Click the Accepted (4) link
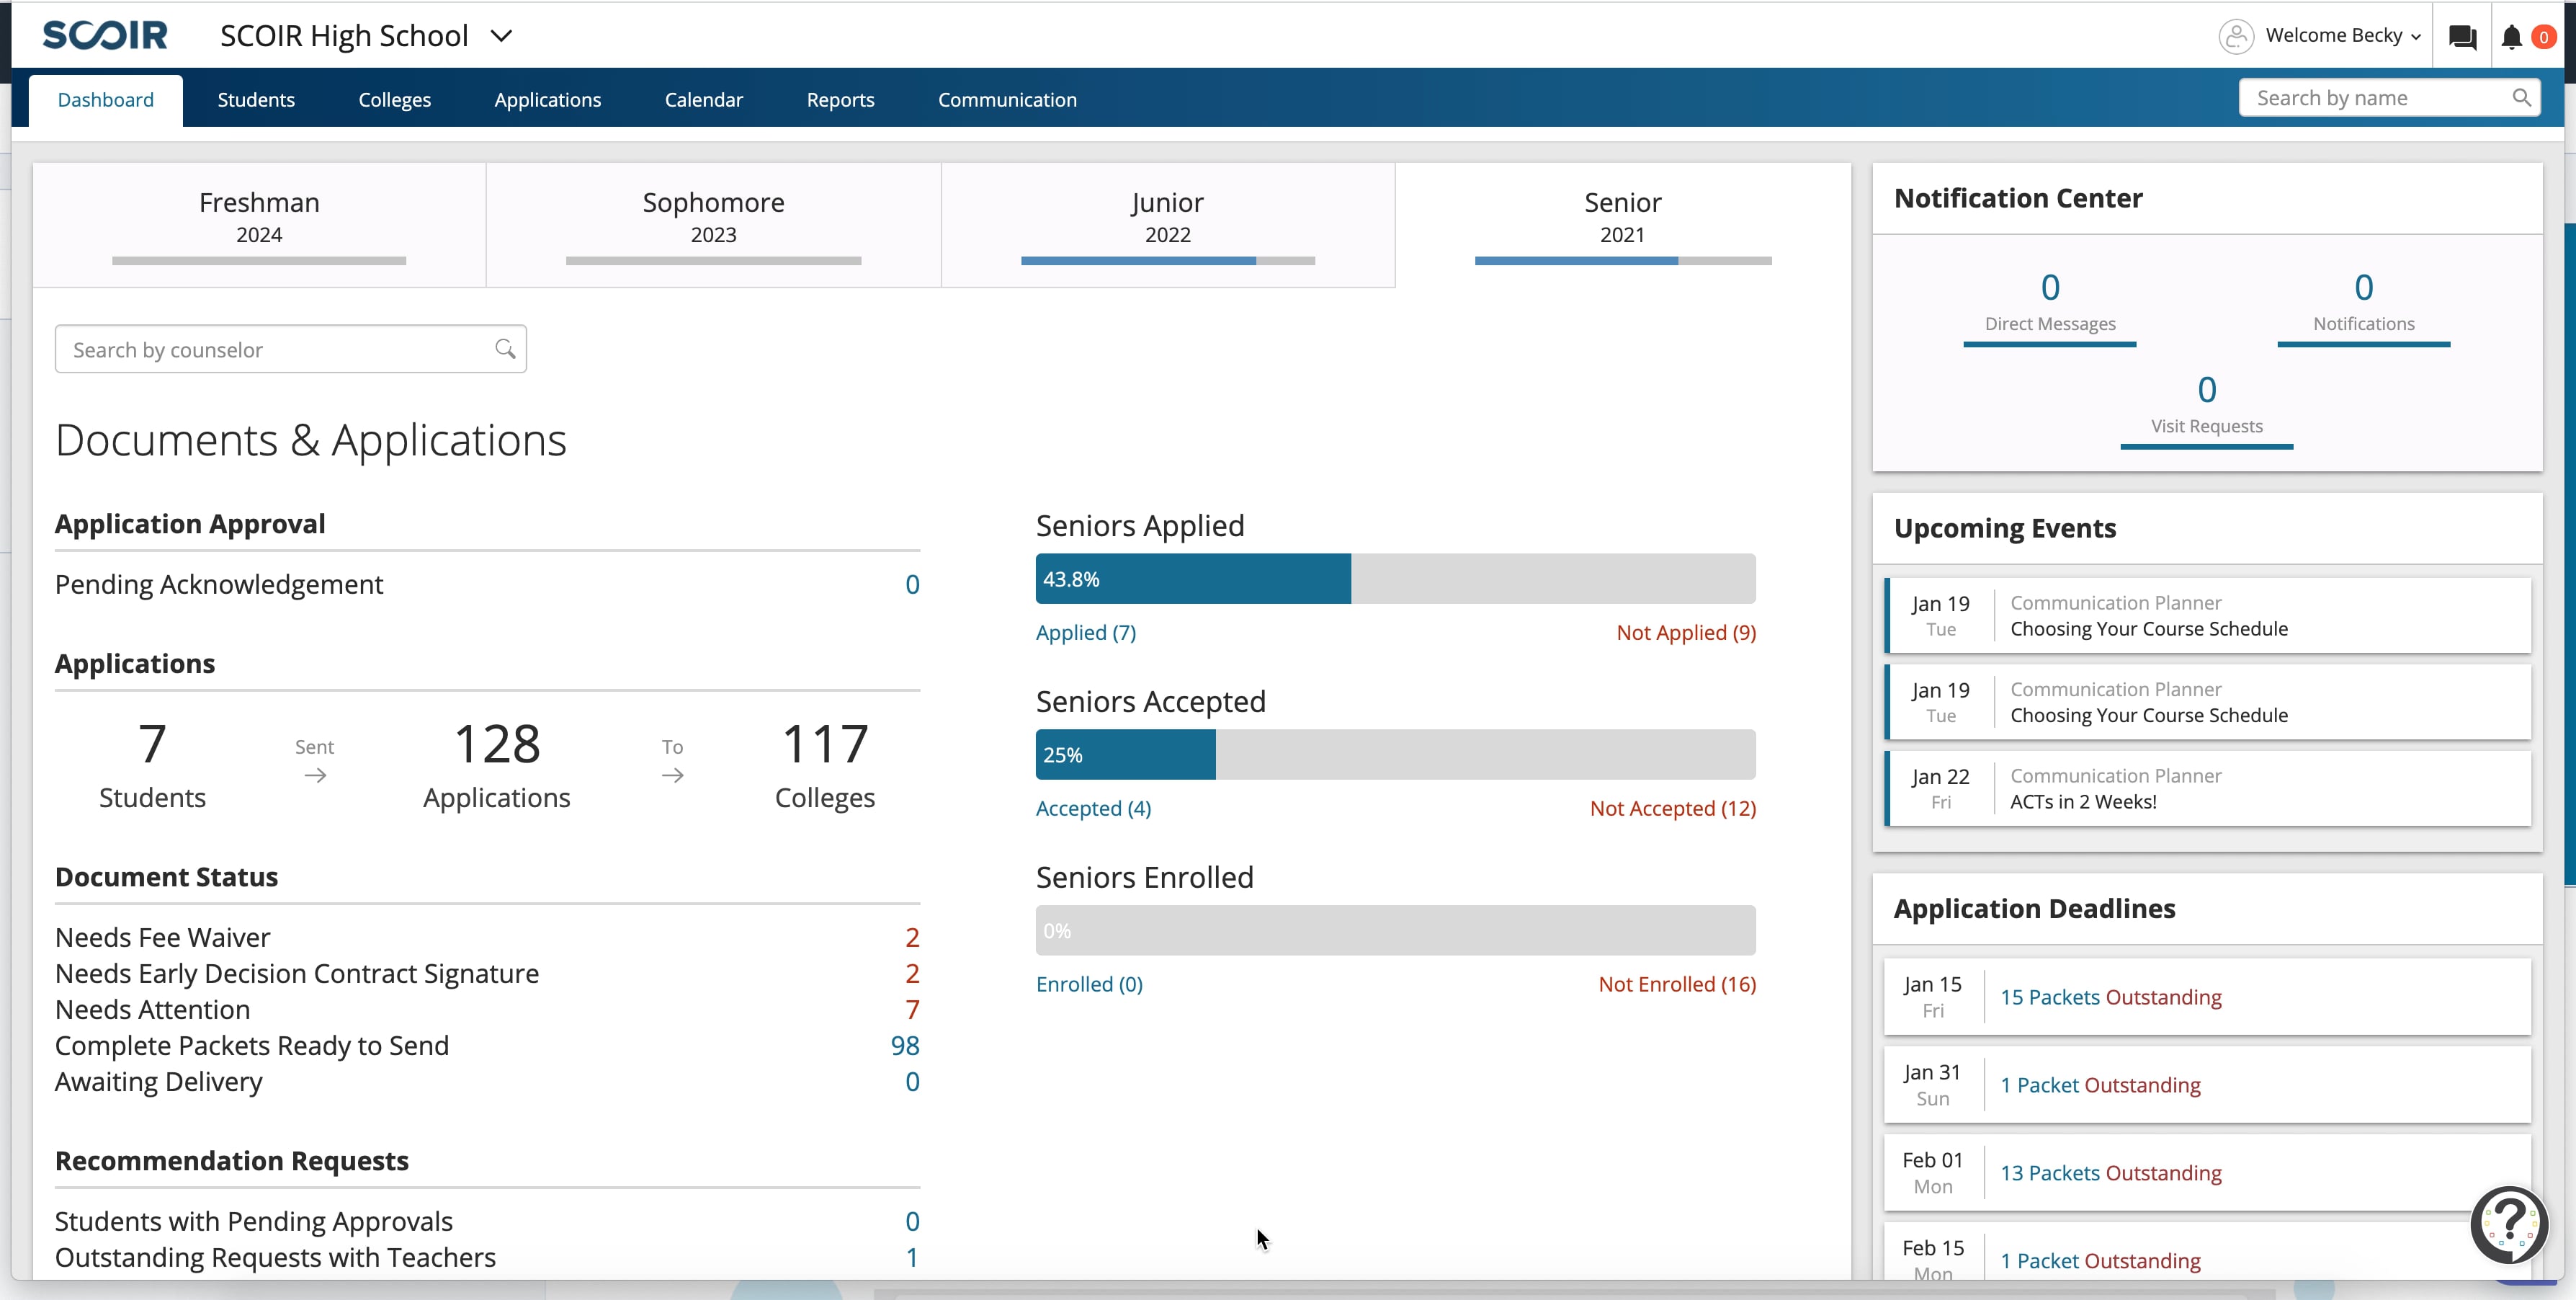Image resolution: width=2576 pixels, height=1300 pixels. point(1093,808)
